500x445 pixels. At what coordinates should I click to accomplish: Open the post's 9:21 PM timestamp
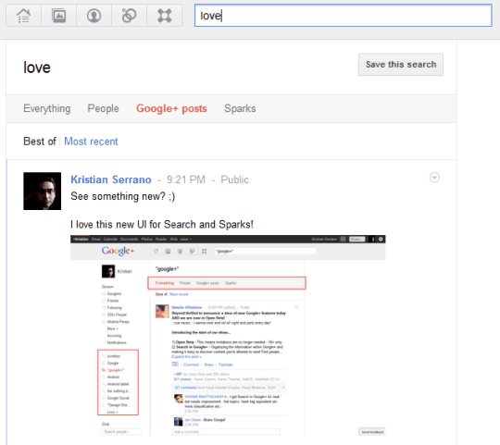[186, 179]
